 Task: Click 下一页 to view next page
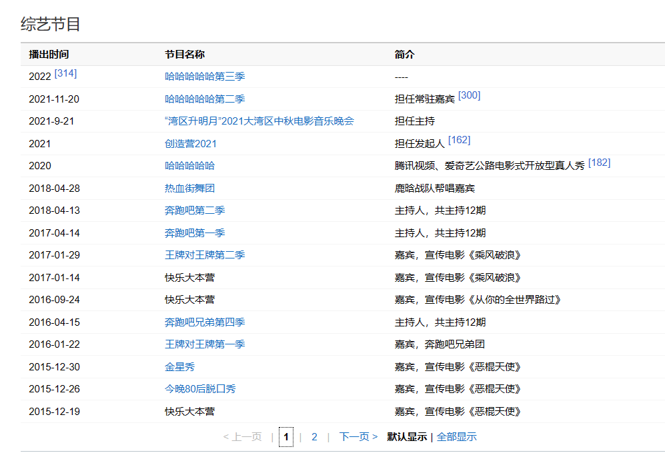coord(358,437)
